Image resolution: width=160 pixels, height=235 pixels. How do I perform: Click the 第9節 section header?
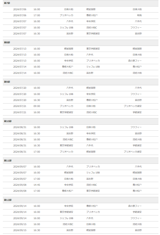click(80, 82)
